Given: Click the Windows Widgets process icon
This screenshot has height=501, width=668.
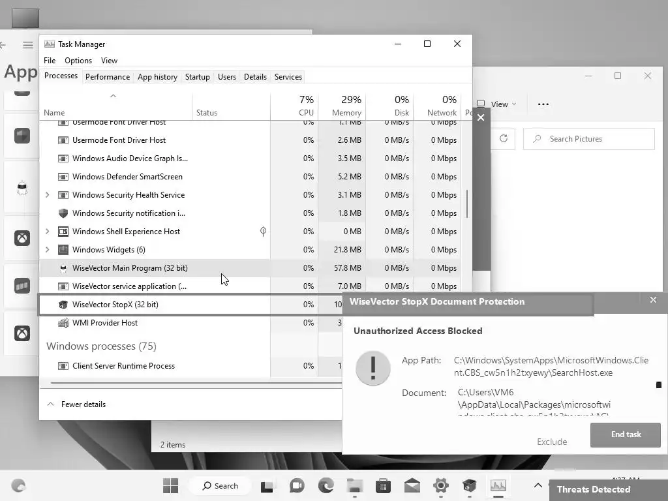Looking at the screenshot, I should (x=63, y=250).
